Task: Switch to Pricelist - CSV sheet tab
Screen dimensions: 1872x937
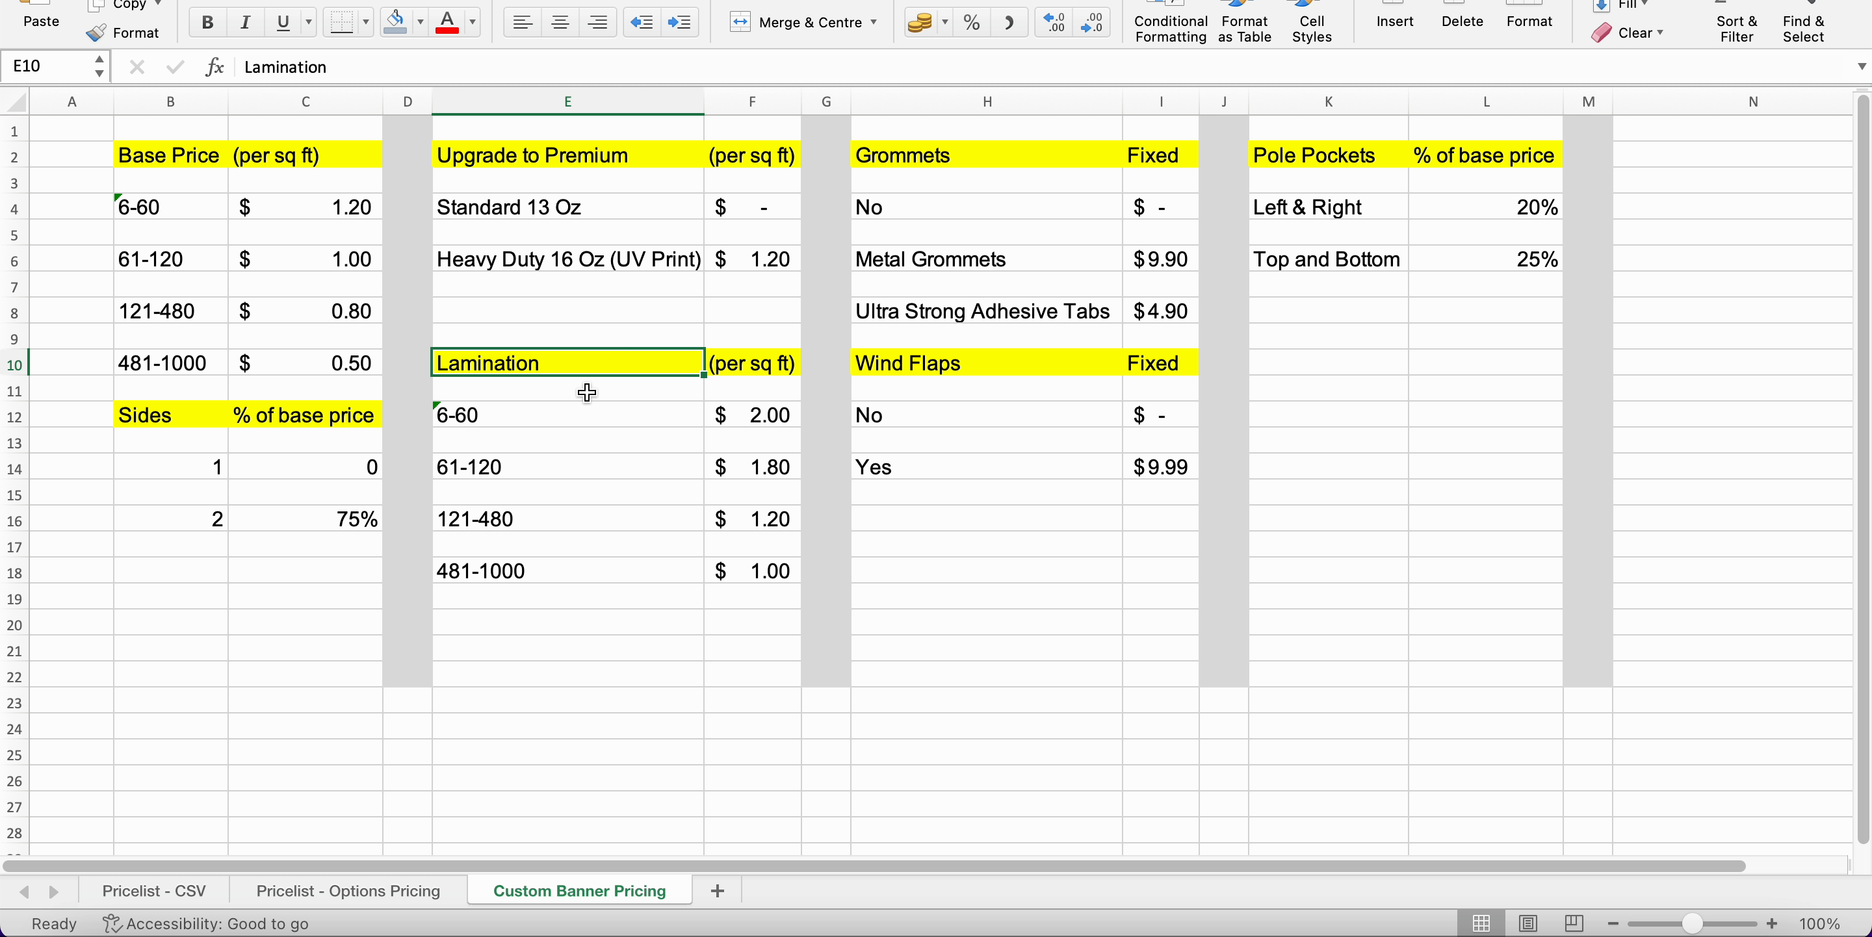Action: [x=154, y=890]
